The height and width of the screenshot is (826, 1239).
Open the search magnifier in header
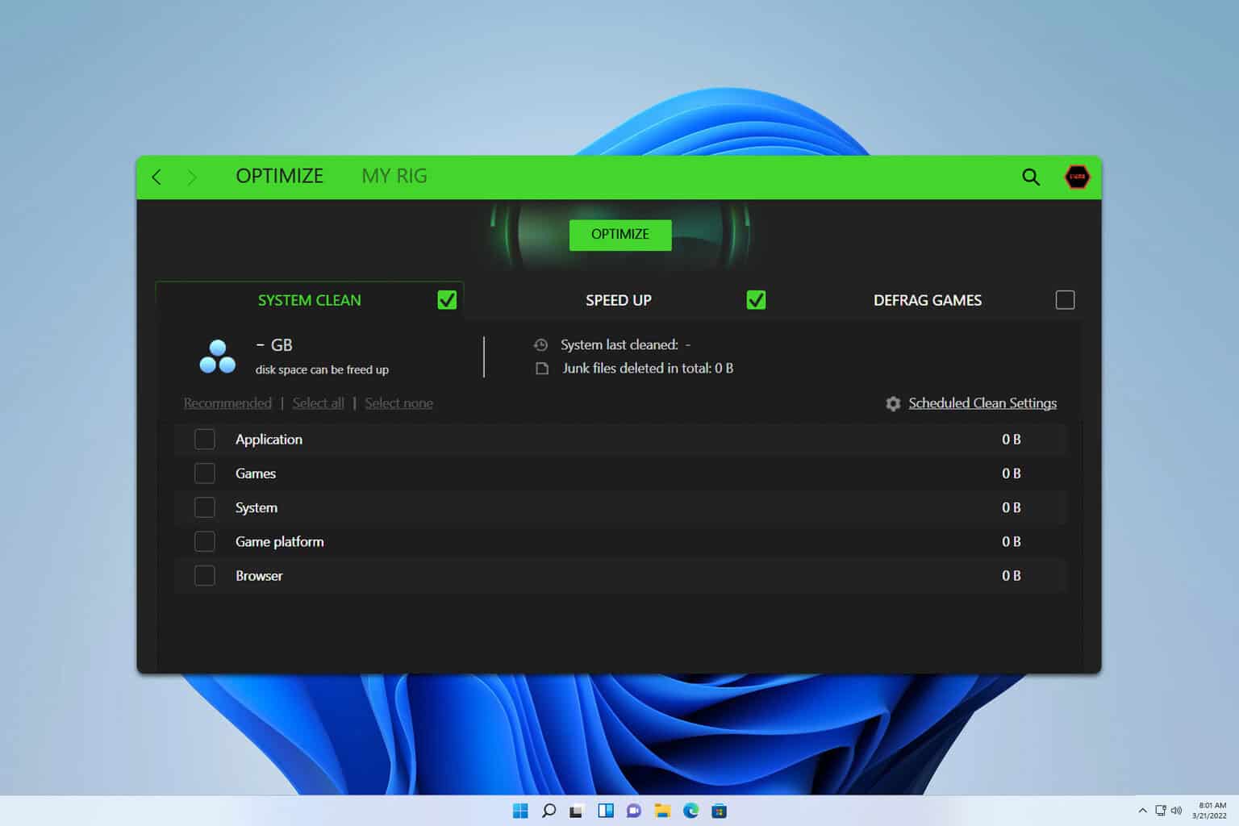[1030, 177]
